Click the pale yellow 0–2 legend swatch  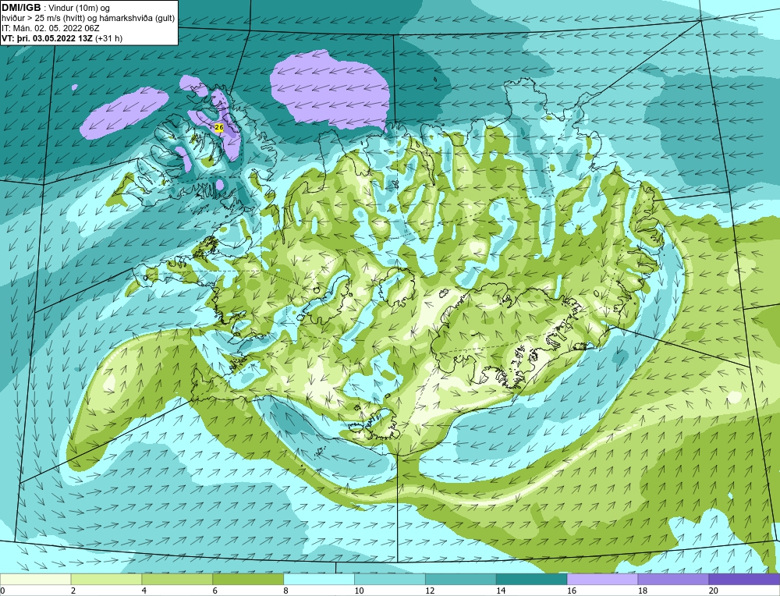tap(35, 579)
